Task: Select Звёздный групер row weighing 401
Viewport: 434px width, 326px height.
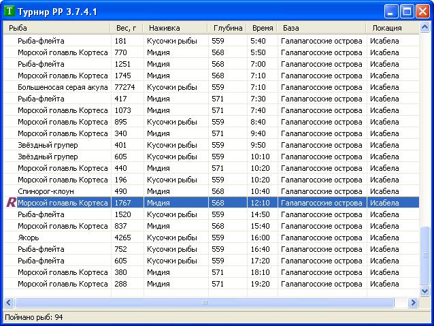Action: pyautogui.click(x=212, y=145)
